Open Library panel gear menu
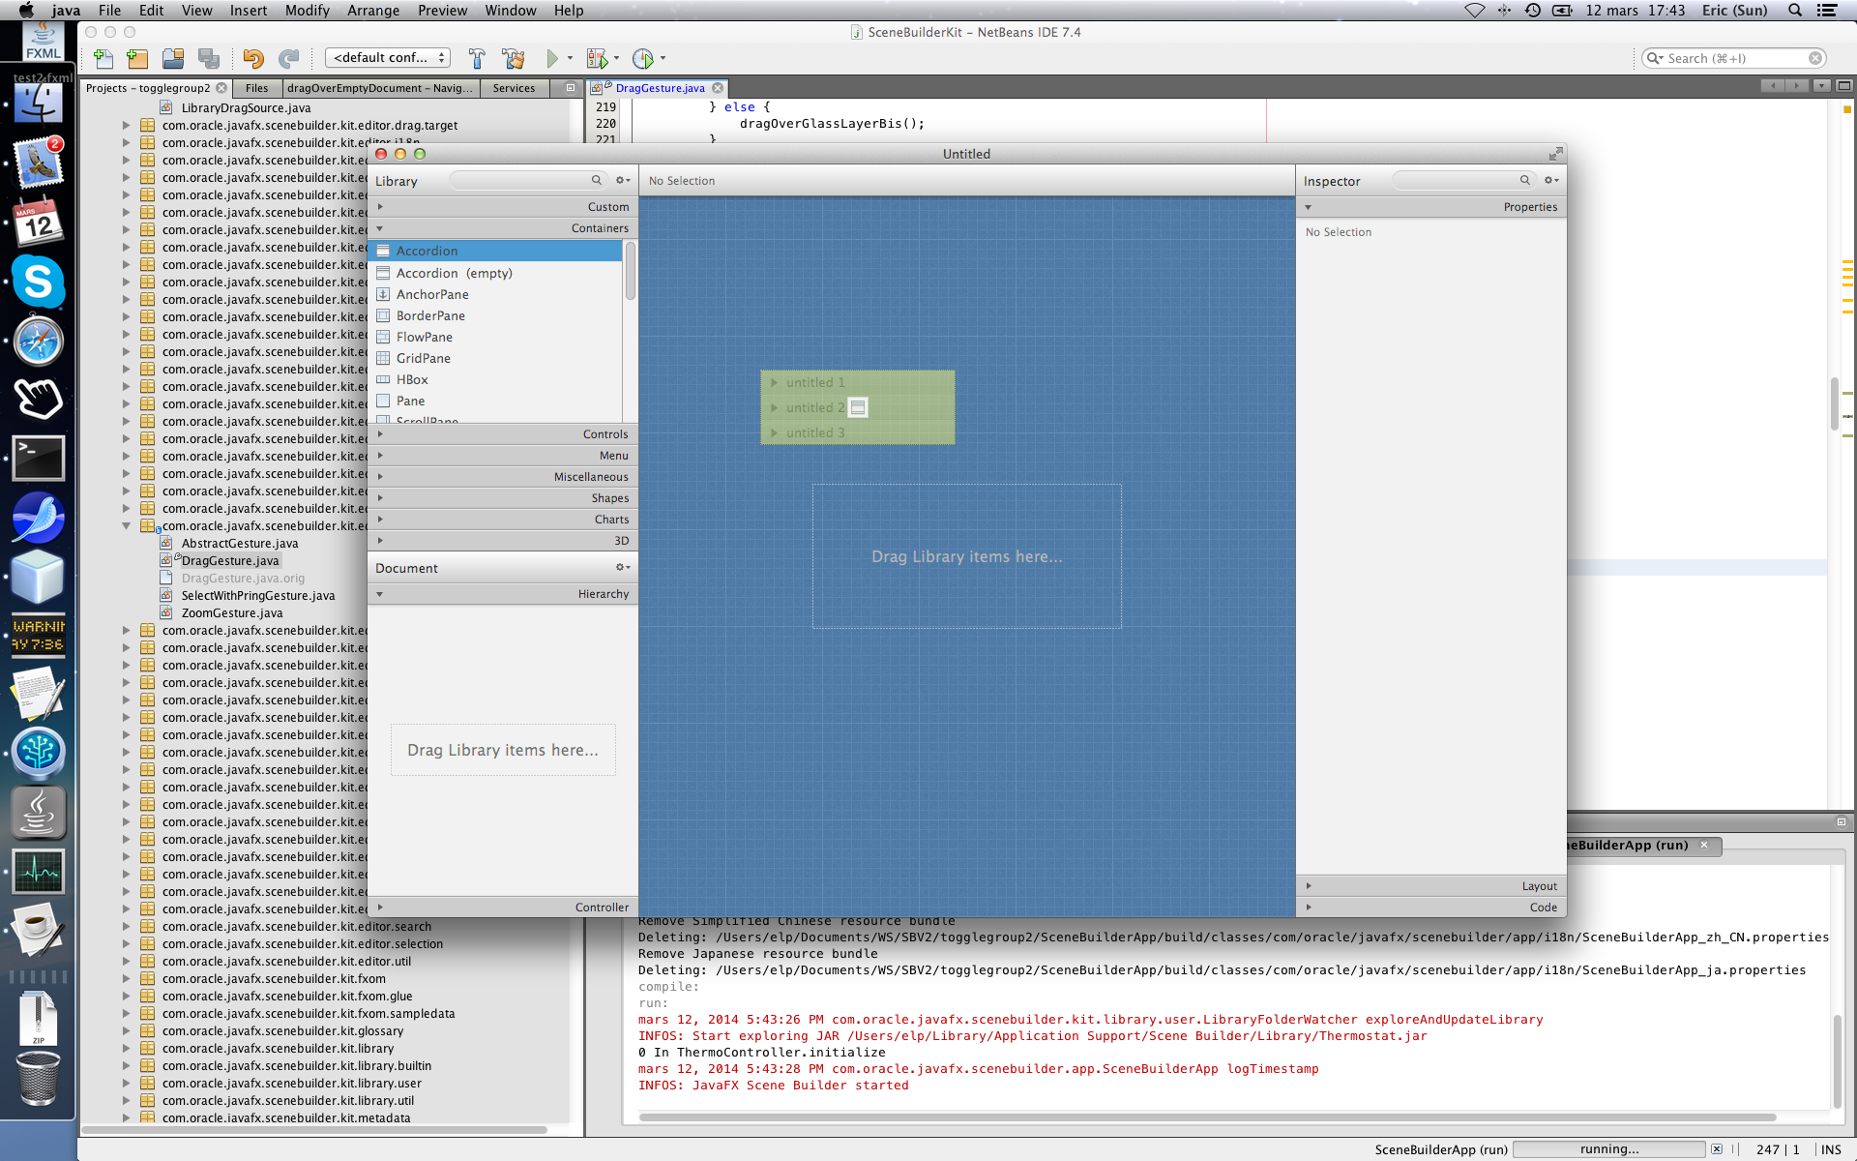 (622, 181)
